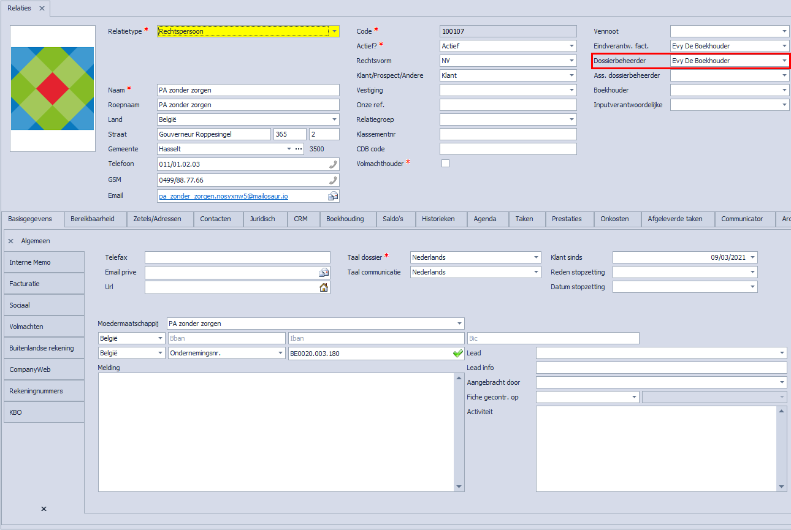Screen dimensions: 791x530
Task: Expand the Rechtsvorm dropdown
Action: (571, 61)
